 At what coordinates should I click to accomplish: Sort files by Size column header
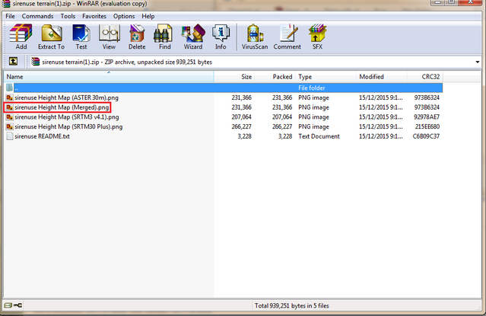coord(234,77)
